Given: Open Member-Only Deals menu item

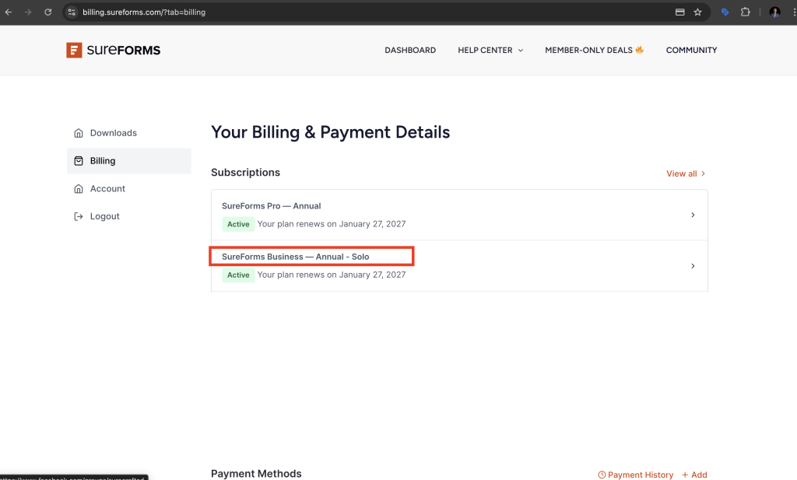Looking at the screenshot, I should click(x=594, y=51).
